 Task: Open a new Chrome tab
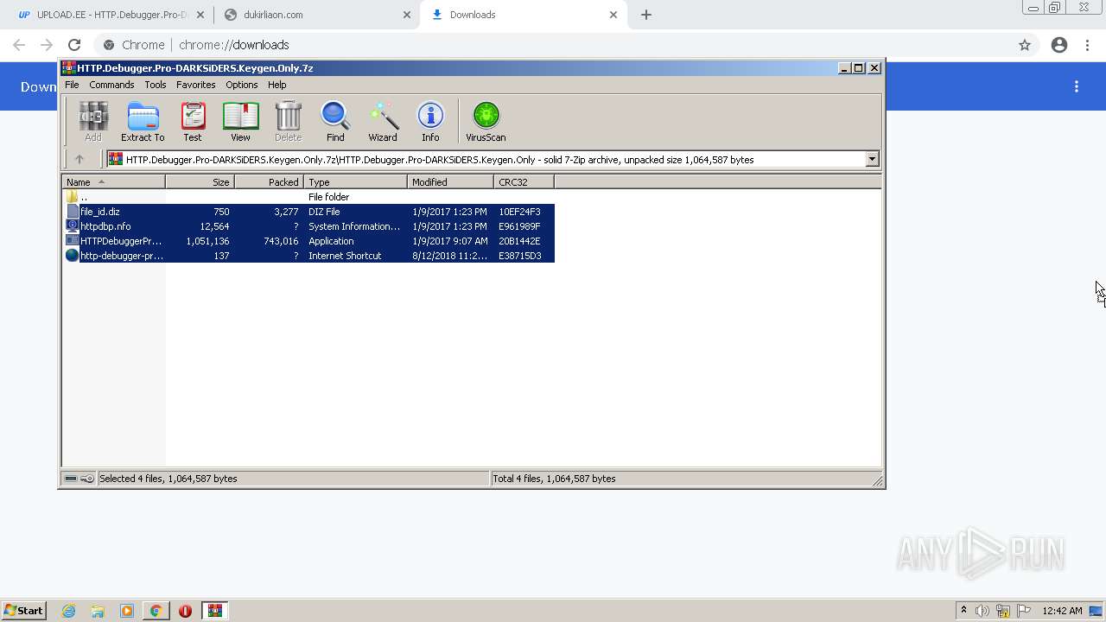tap(646, 15)
